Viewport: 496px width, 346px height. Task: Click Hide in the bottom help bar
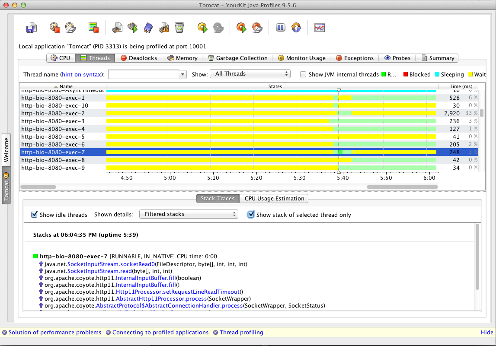click(486, 332)
